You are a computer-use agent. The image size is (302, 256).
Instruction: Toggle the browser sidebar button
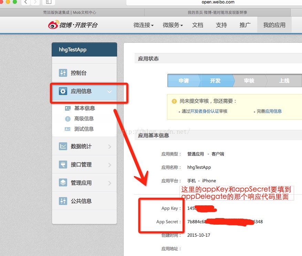point(49,2)
